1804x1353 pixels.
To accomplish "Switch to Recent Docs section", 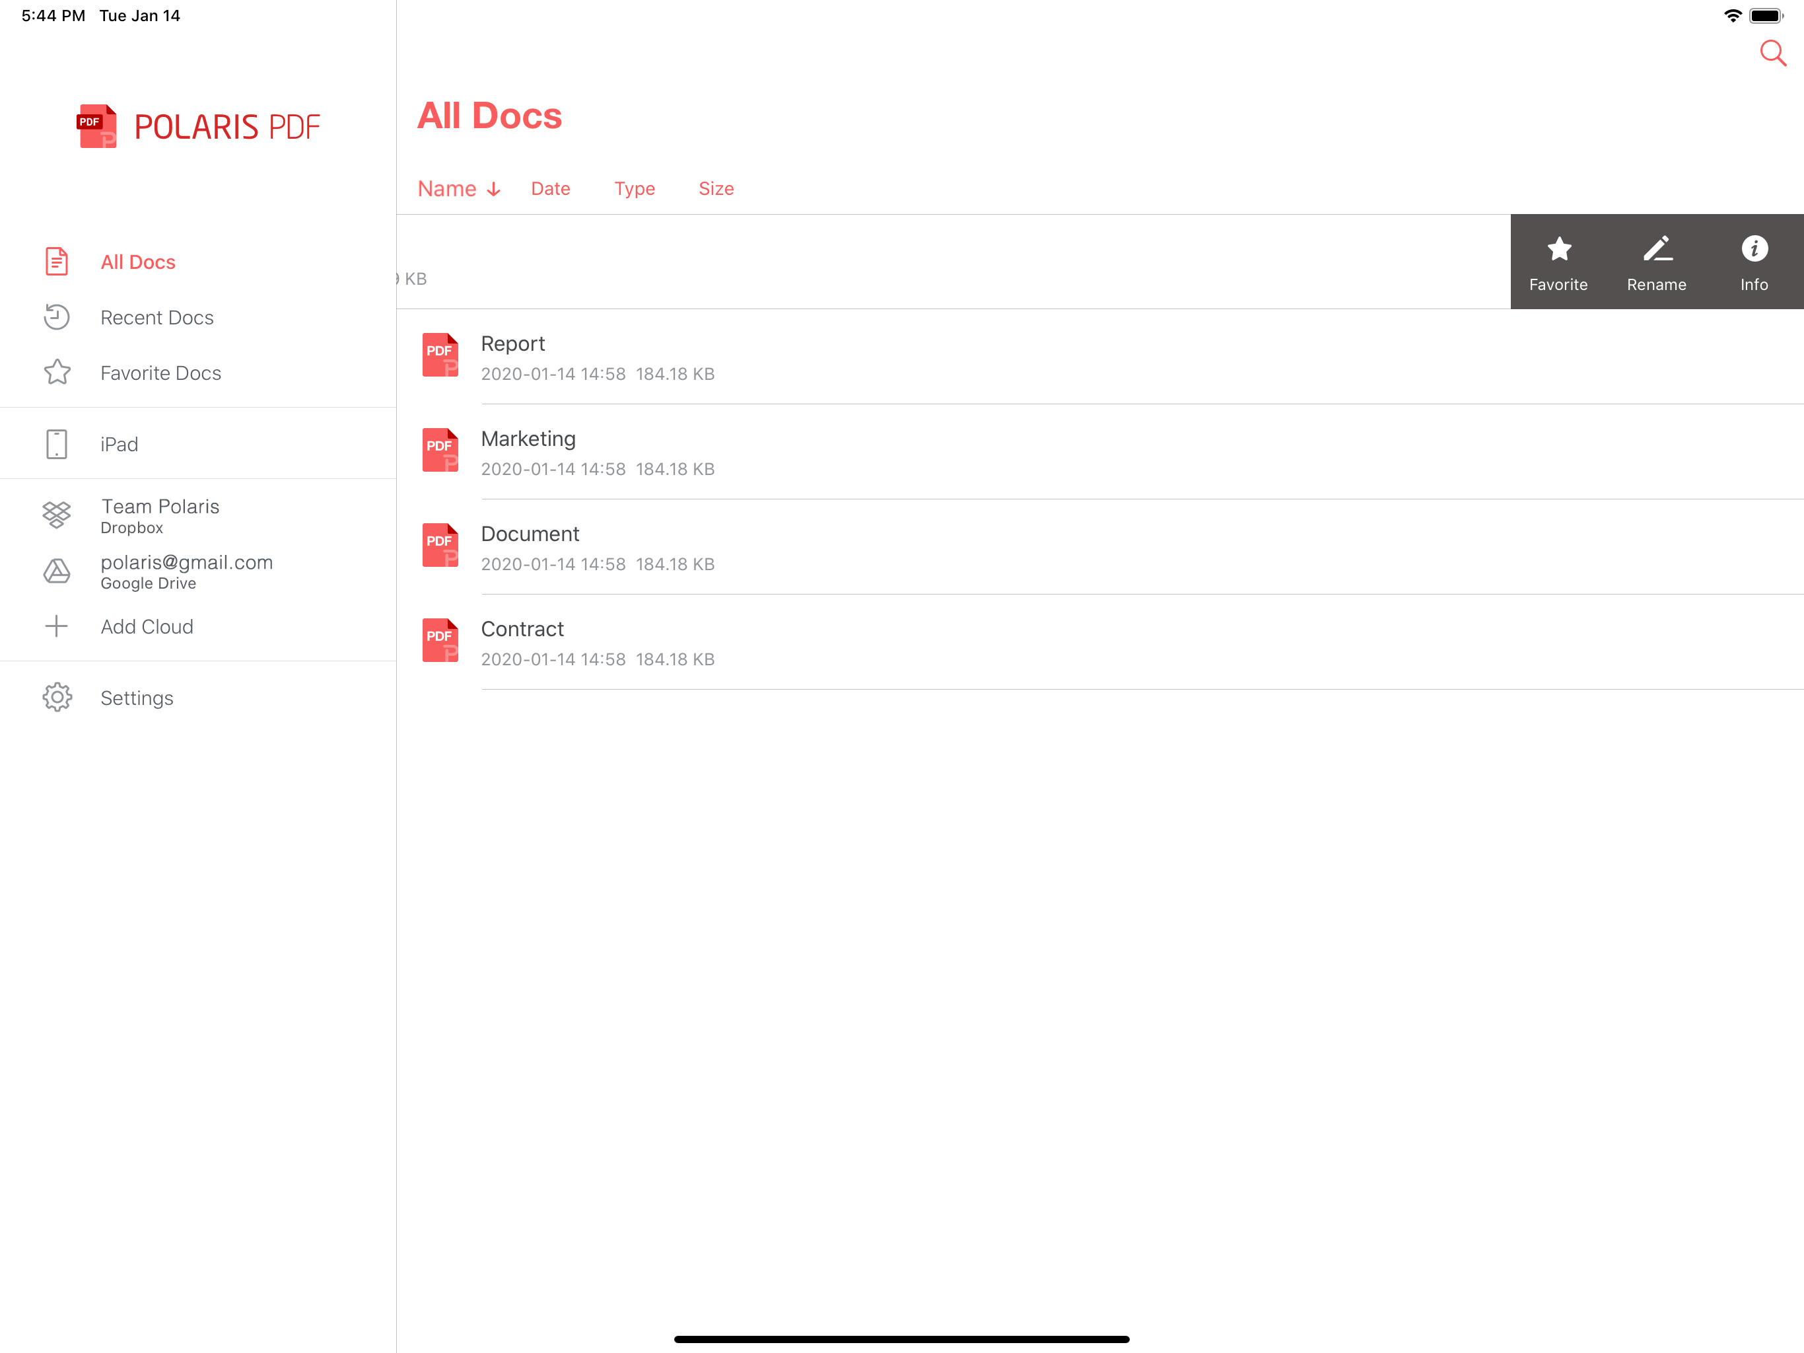I will 156,318.
